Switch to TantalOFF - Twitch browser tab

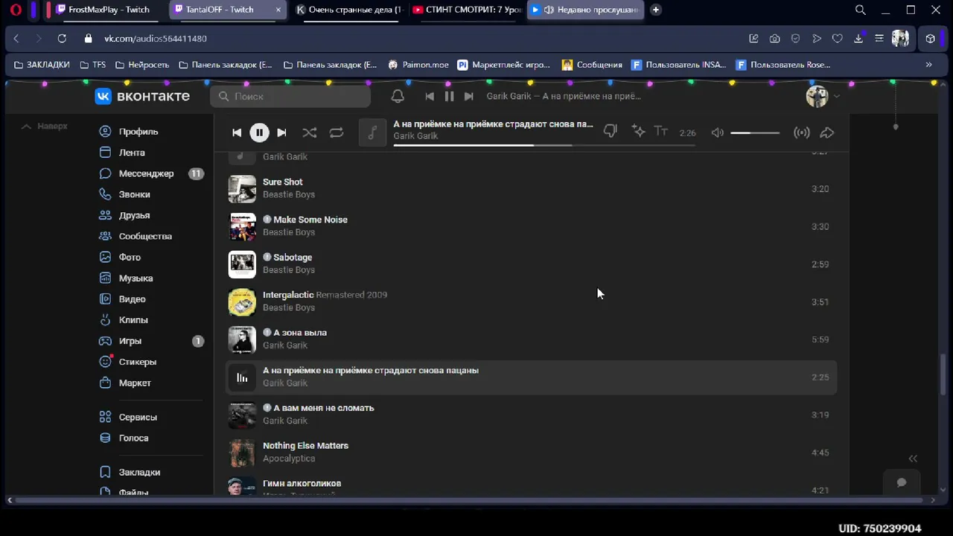point(228,10)
